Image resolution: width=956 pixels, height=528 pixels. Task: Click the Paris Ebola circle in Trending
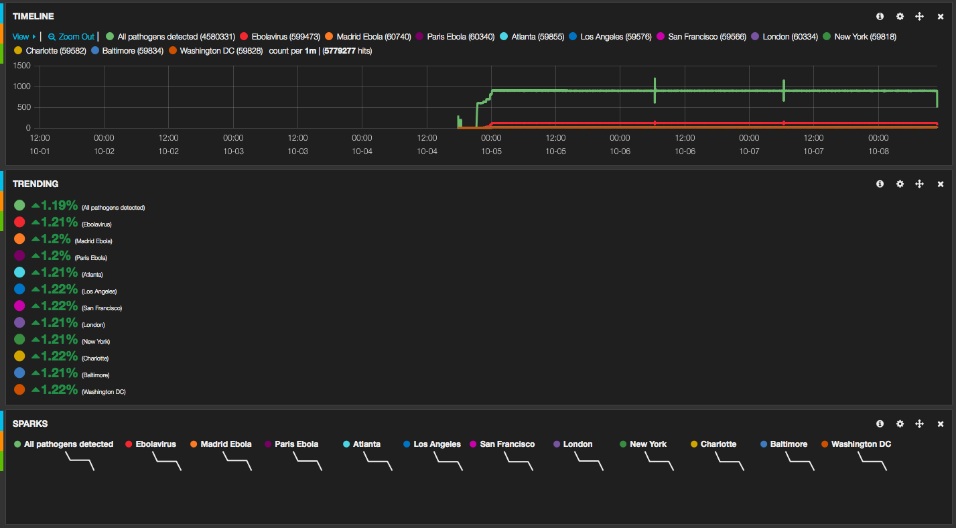click(19, 255)
